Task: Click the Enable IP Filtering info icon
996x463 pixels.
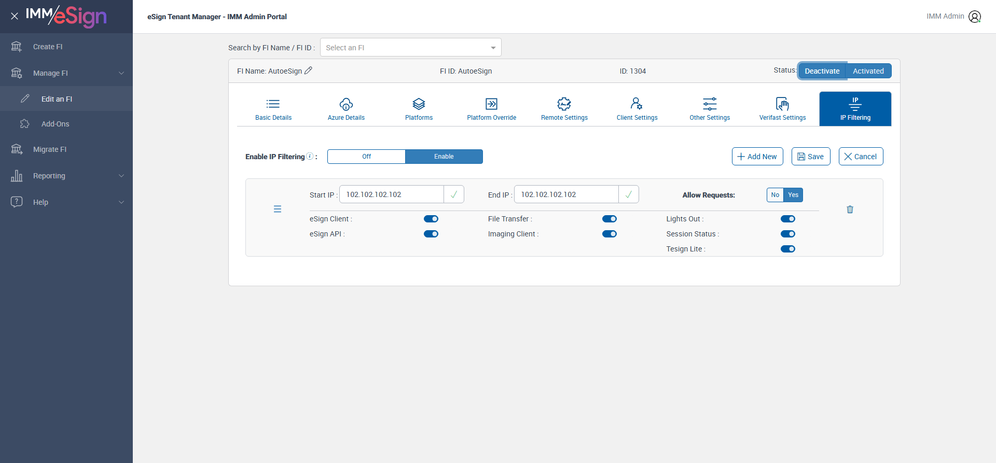Action: pyautogui.click(x=310, y=156)
